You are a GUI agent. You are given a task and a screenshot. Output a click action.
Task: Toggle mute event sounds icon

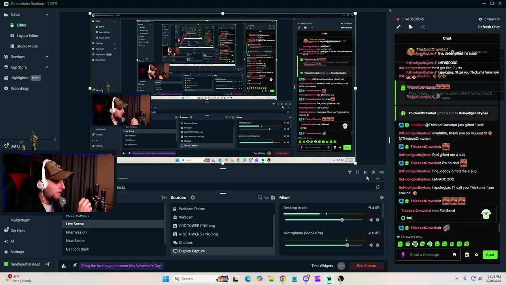(x=373, y=172)
